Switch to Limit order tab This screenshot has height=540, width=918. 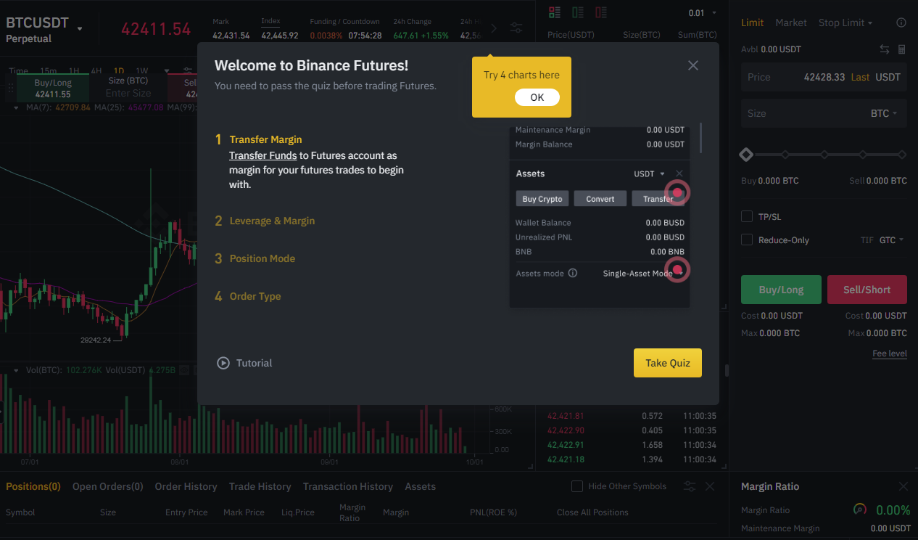point(752,22)
